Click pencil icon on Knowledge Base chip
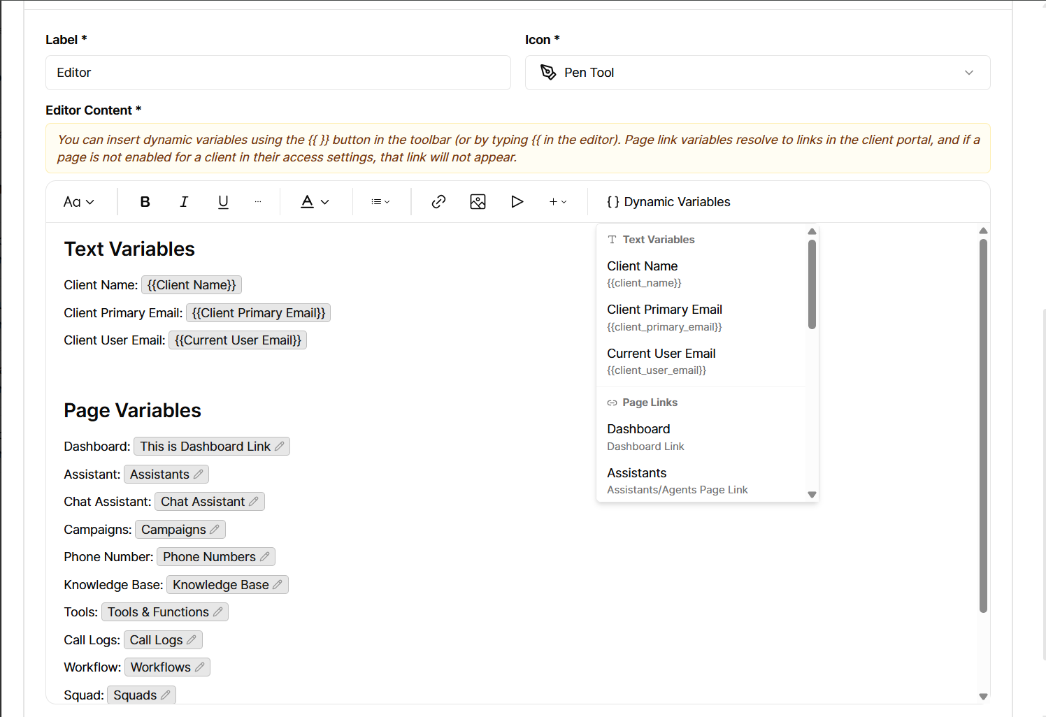The width and height of the screenshot is (1046, 717). click(x=278, y=584)
